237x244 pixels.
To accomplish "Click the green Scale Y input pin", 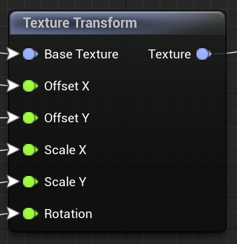I will [x=30, y=182].
